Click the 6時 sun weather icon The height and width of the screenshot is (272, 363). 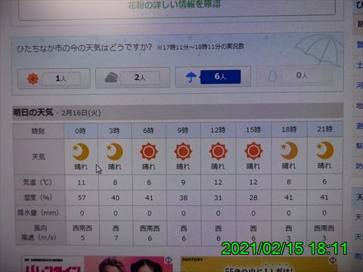(148, 151)
